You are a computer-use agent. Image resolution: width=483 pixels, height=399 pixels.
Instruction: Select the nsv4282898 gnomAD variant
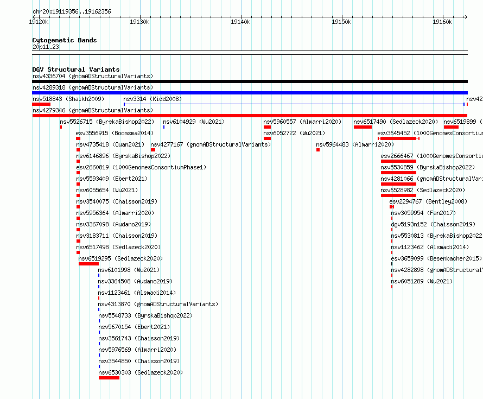pyautogui.click(x=437, y=270)
